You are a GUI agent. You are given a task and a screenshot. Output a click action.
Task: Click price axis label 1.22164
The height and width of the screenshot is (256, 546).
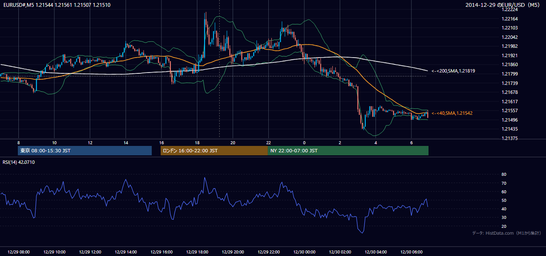pos(509,19)
